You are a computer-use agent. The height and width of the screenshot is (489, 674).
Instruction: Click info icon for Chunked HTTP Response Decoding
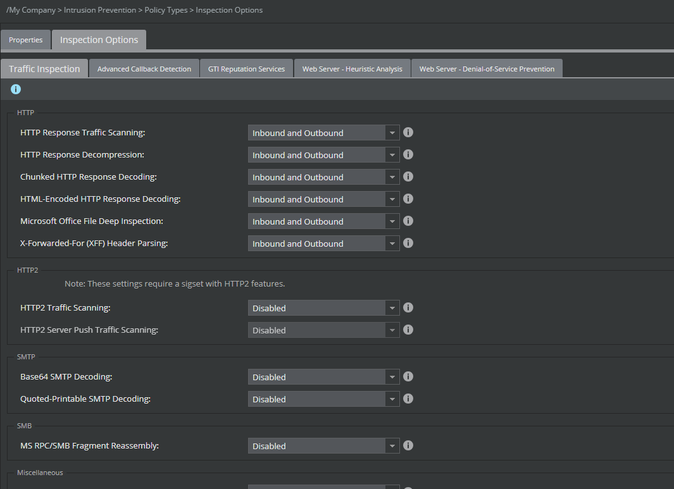[408, 176]
